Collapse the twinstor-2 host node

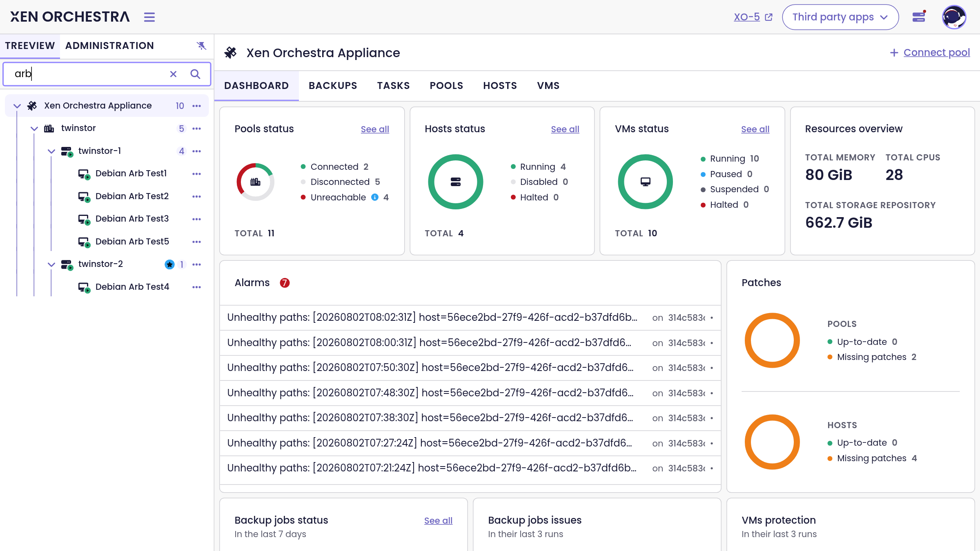click(51, 264)
